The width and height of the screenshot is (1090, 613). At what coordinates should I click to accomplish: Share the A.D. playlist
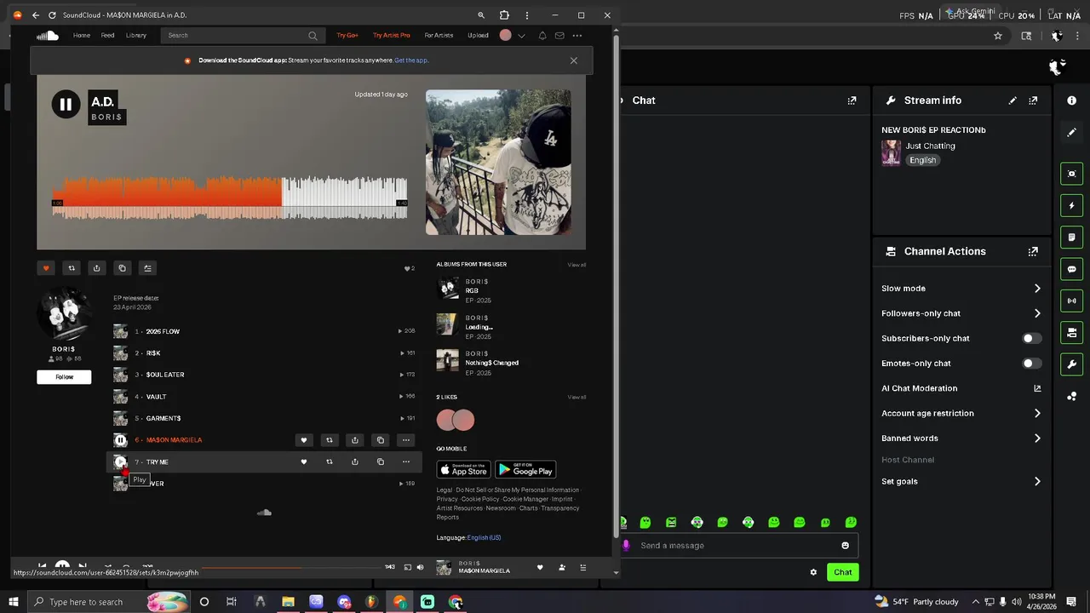96,268
